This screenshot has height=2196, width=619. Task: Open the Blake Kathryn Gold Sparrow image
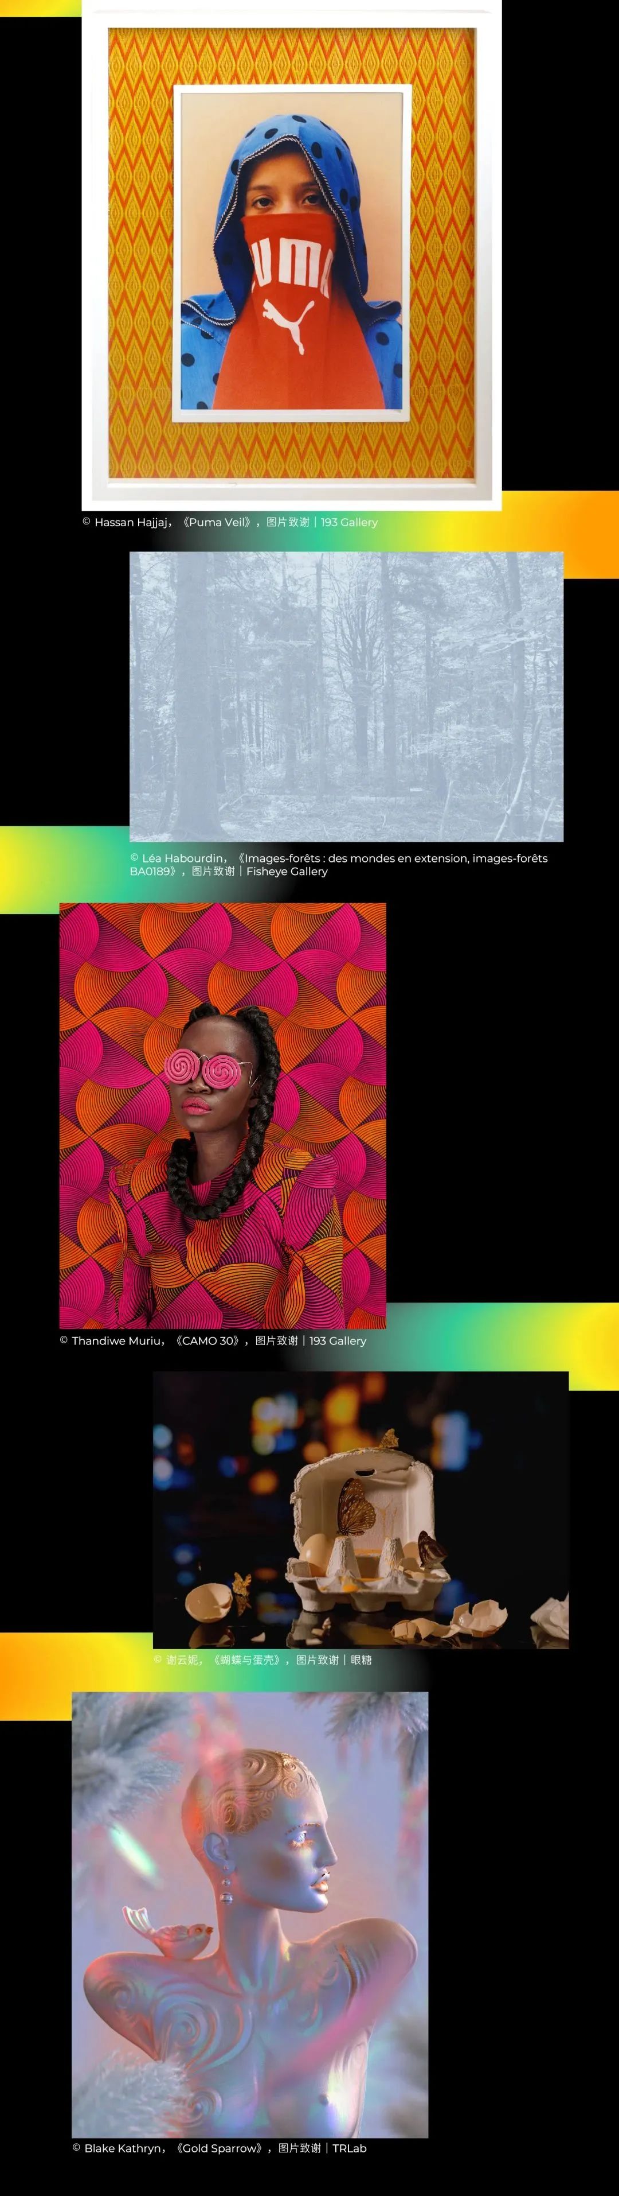pyautogui.click(x=249, y=1915)
